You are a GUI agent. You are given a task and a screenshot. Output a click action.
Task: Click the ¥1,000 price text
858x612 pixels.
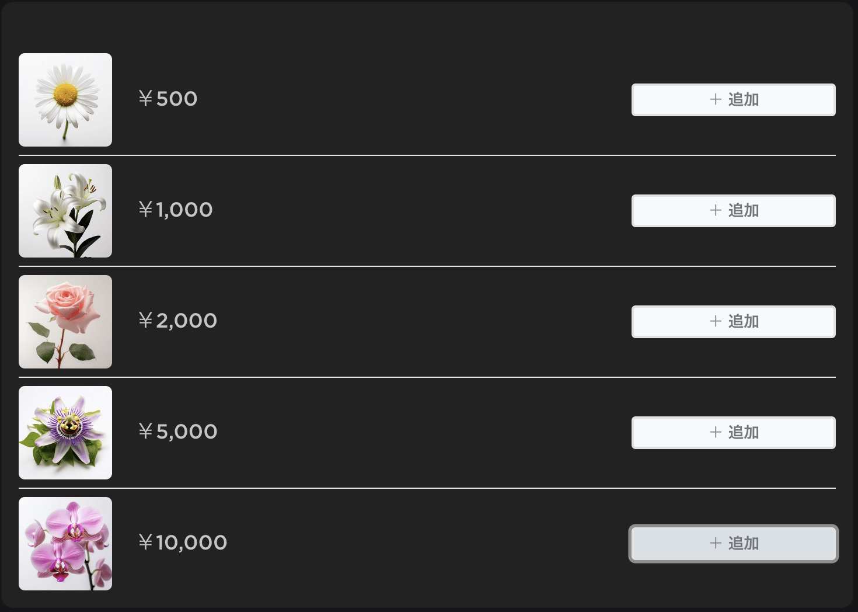[176, 210]
